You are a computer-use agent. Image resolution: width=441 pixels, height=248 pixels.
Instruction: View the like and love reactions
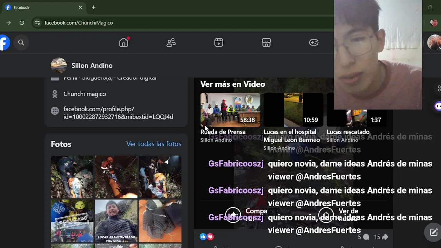tap(207, 237)
